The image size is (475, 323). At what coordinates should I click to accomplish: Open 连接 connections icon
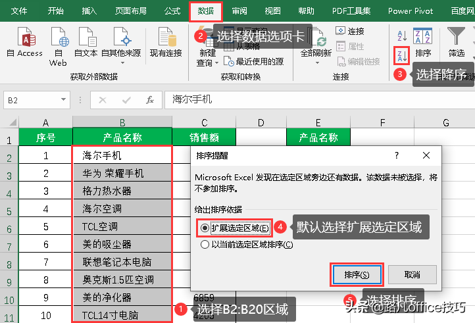click(341, 31)
